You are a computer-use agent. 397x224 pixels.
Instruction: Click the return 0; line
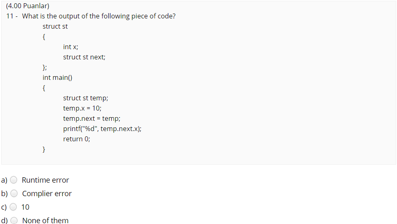click(76, 139)
